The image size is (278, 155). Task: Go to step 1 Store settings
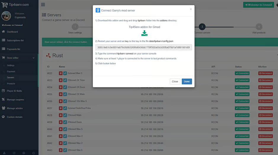coord(75,27)
